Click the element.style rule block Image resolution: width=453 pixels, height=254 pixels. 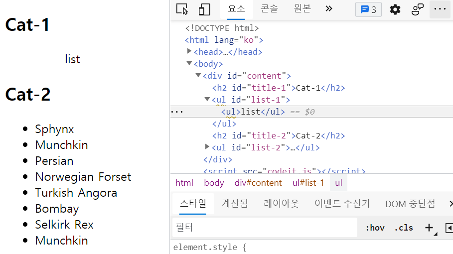coord(210,248)
